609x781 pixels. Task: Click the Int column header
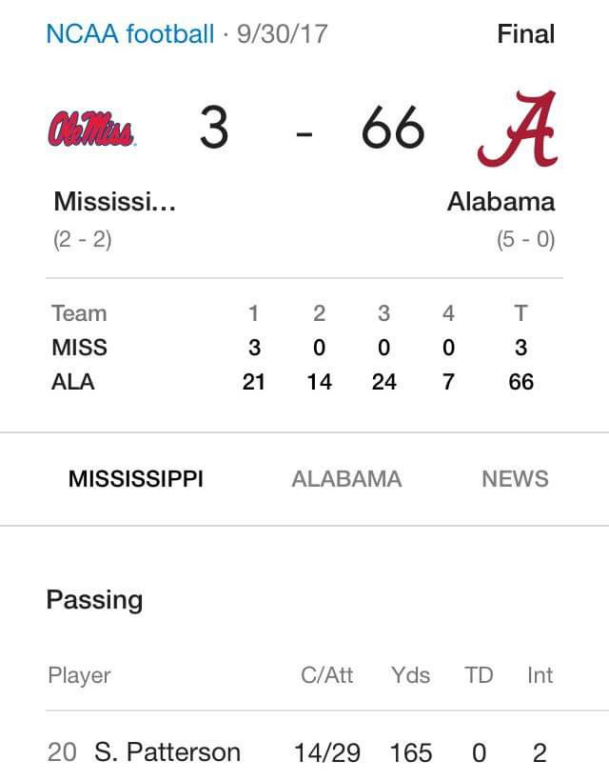click(x=540, y=675)
